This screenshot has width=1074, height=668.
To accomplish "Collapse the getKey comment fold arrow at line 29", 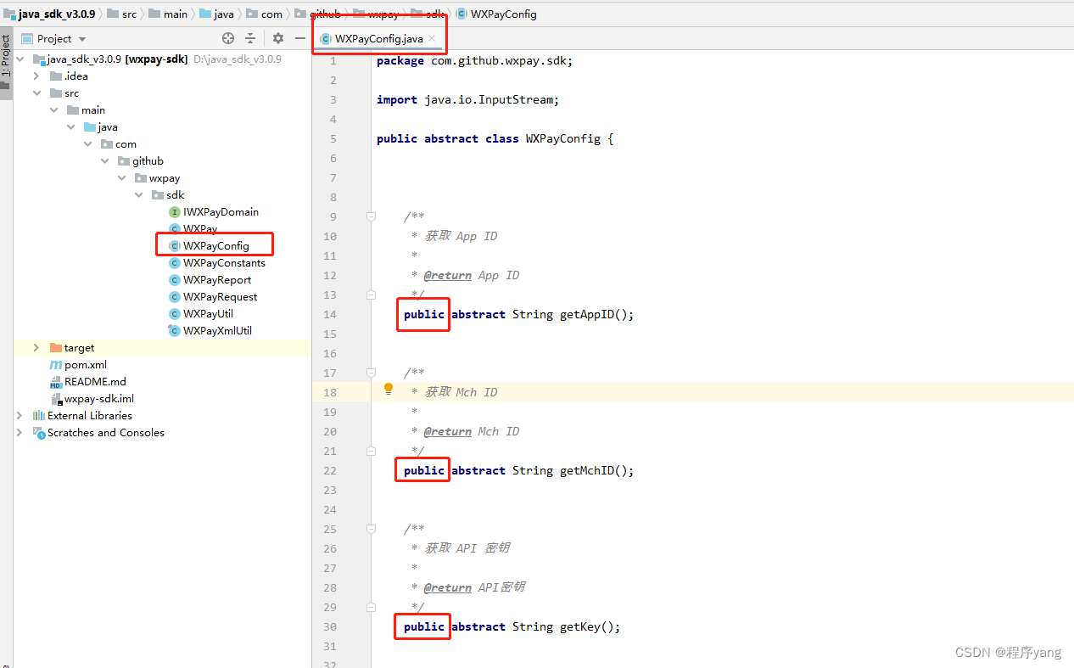I will click(371, 607).
